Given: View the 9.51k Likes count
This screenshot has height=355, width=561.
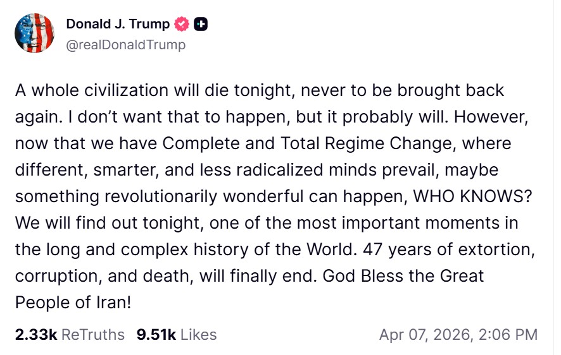Looking at the screenshot, I should point(156,334).
